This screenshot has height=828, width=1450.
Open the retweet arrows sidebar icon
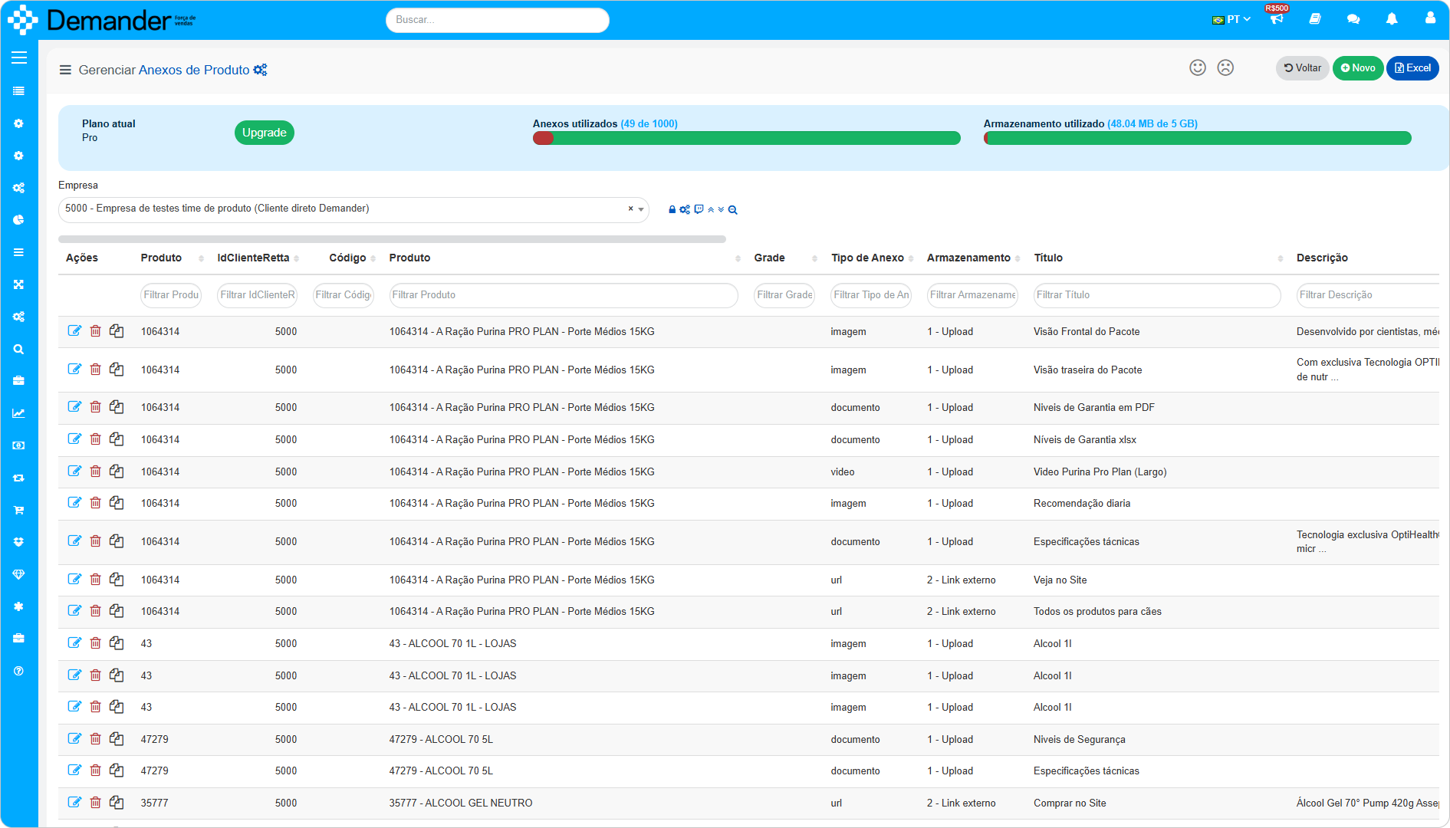(x=19, y=478)
